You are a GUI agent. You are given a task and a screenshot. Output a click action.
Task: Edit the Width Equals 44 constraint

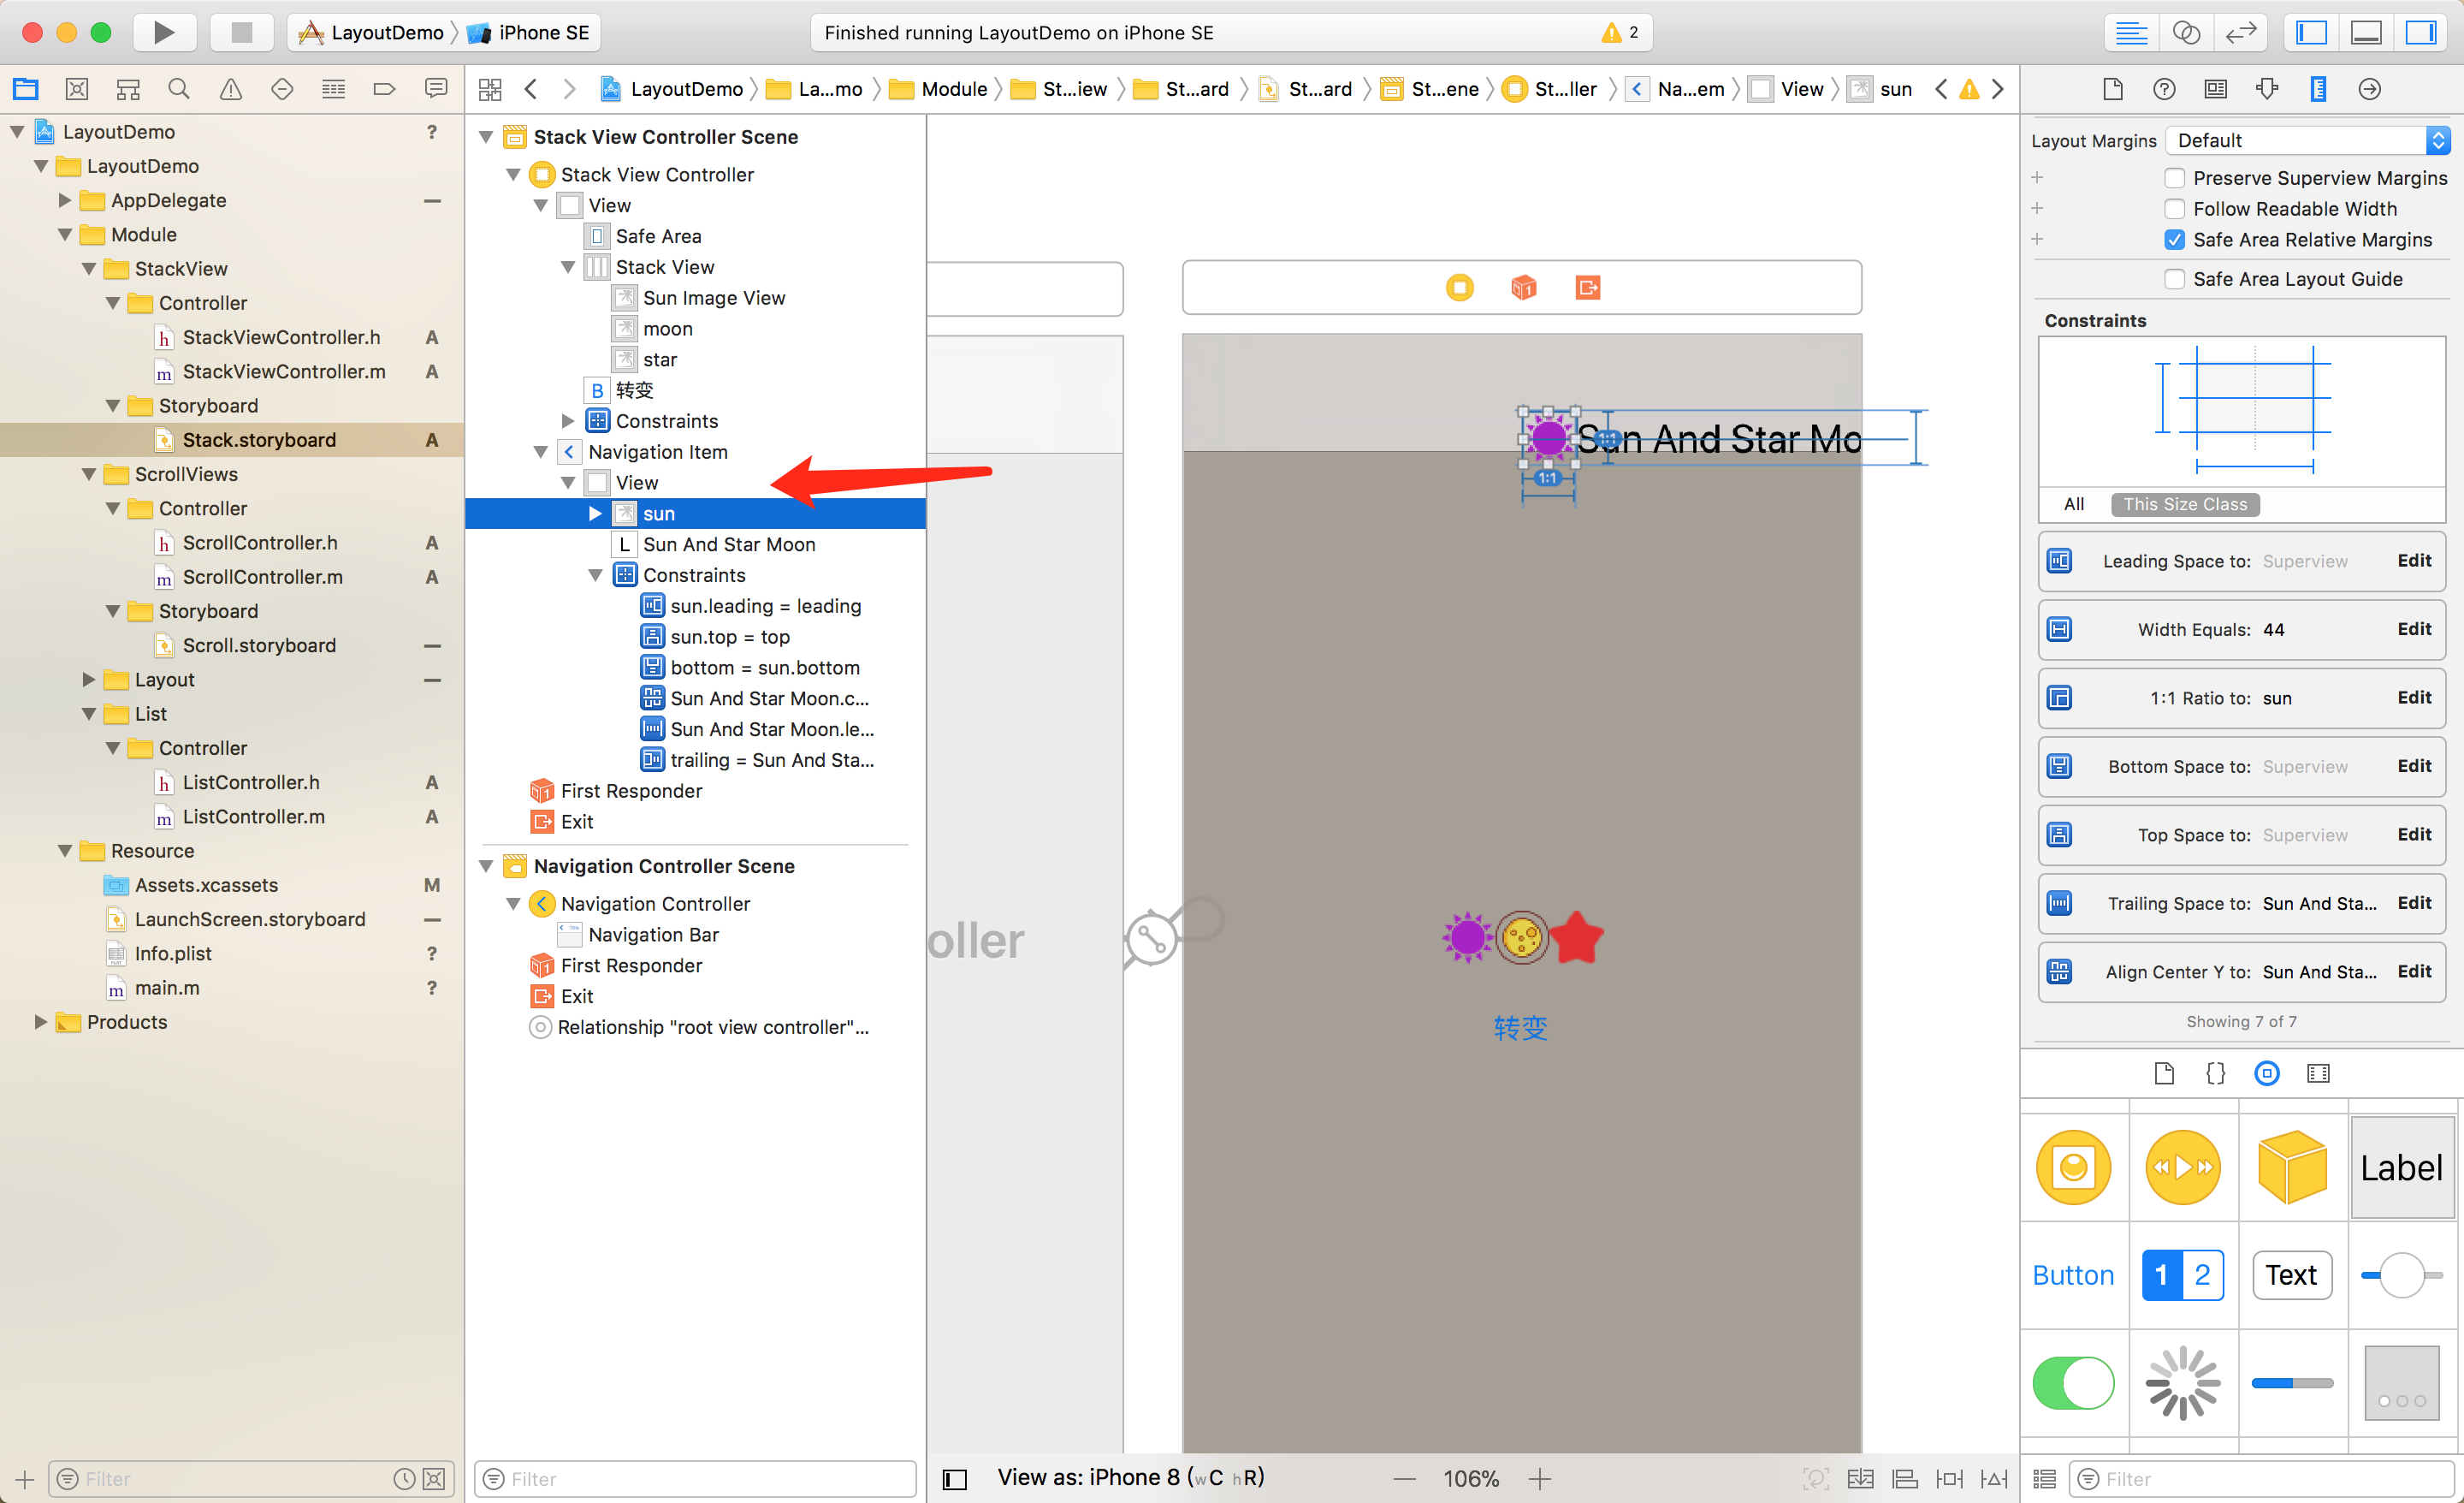pos(2413,629)
